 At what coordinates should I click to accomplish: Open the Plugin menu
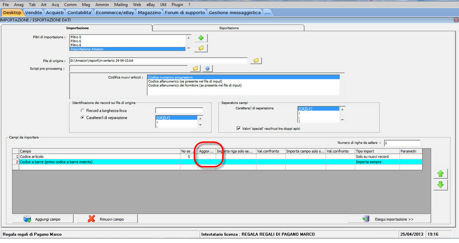pyautogui.click(x=177, y=5)
